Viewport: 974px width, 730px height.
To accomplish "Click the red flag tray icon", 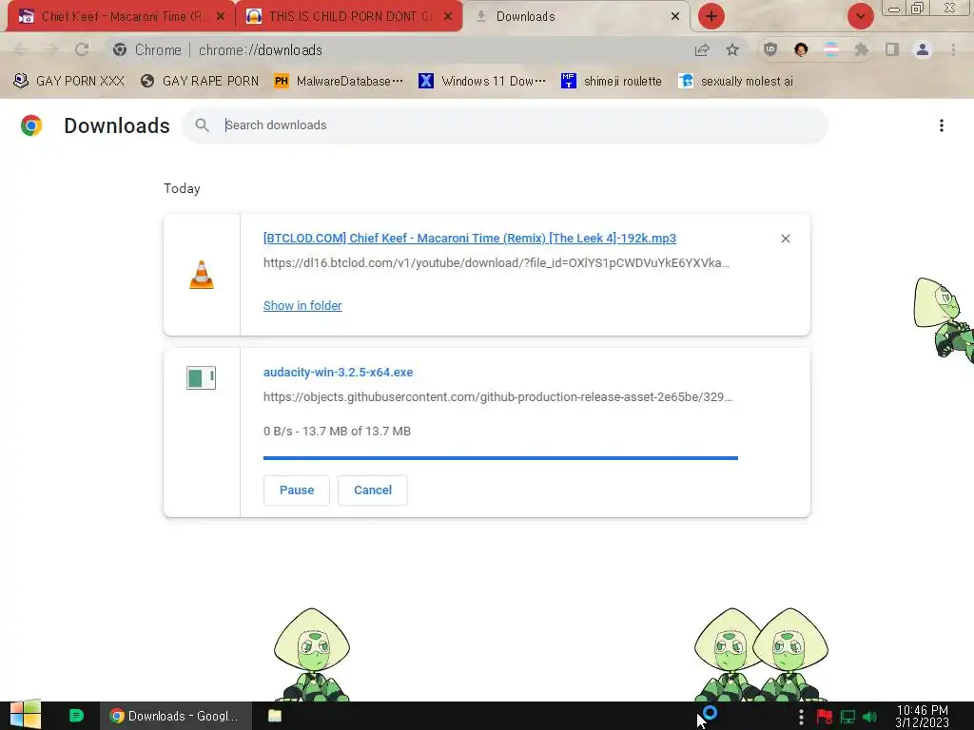I will 825,717.
